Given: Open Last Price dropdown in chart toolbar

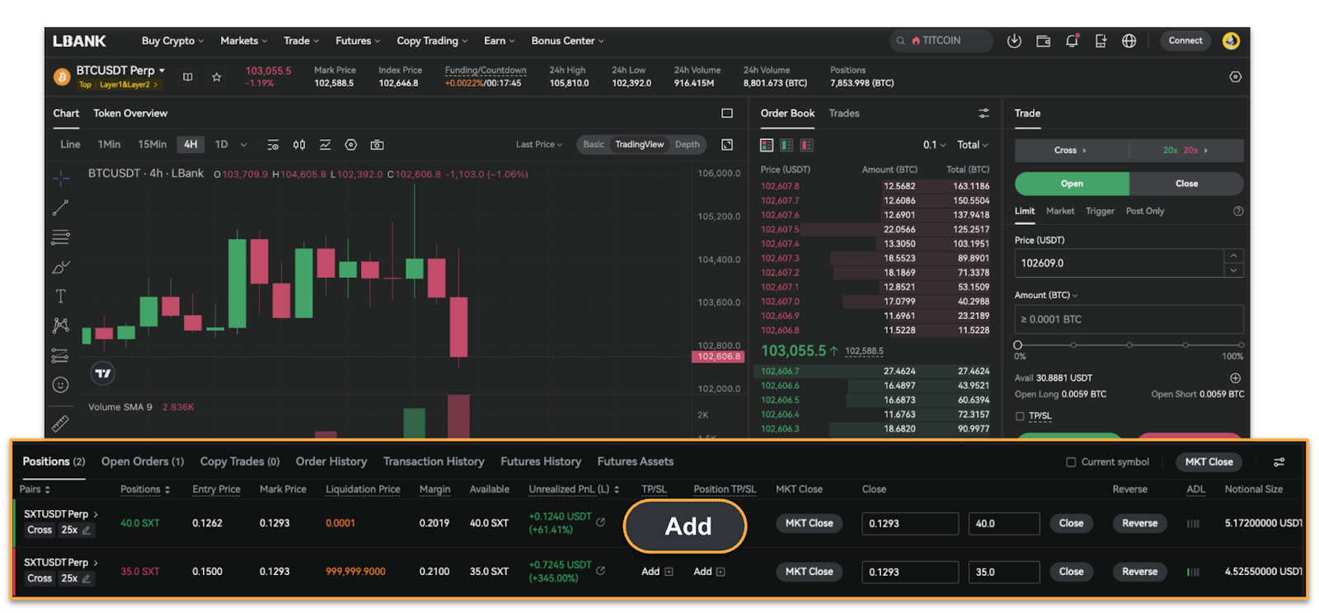Looking at the screenshot, I should click(x=539, y=145).
